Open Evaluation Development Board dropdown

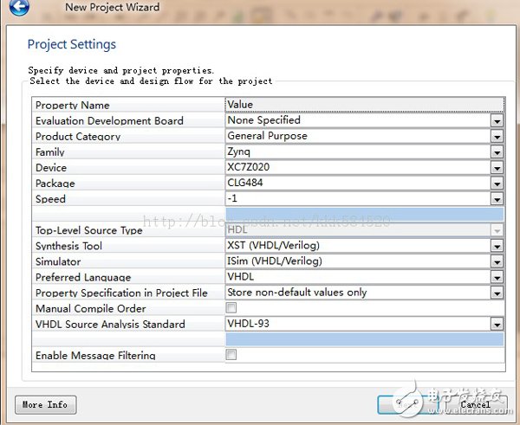point(497,121)
